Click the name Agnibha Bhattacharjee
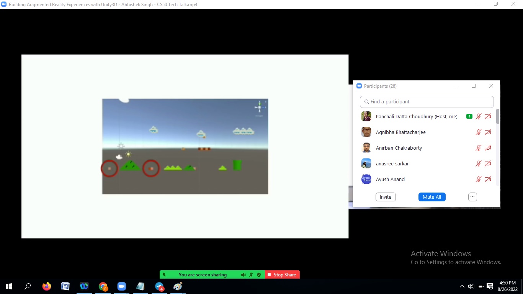The height and width of the screenshot is (294, 523). coord(401,132)
